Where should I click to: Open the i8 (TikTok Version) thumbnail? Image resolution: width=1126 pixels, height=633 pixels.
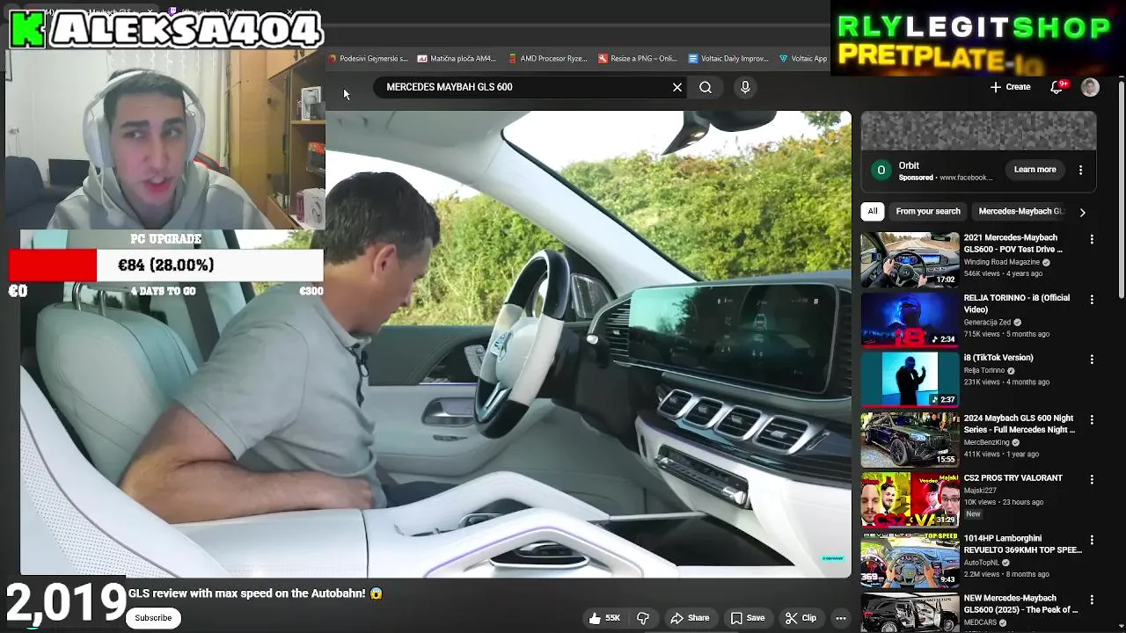coord(910,379)
